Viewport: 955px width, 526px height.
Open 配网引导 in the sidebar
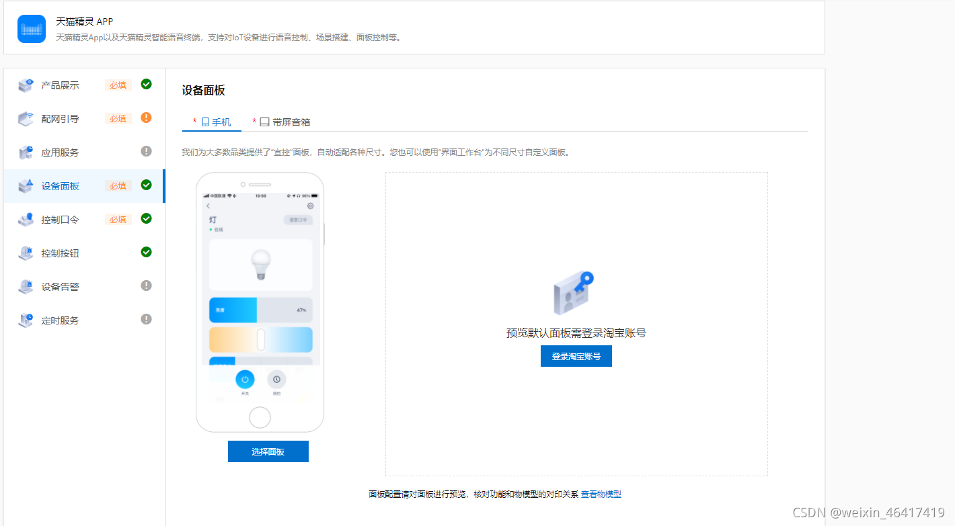(x=84, y=119)
